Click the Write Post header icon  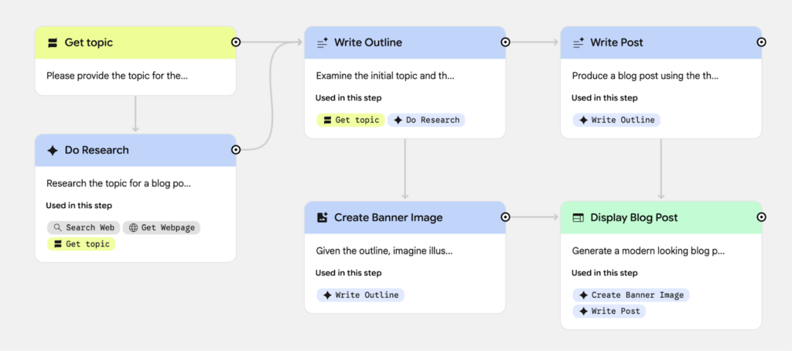(x=579, y=43)
